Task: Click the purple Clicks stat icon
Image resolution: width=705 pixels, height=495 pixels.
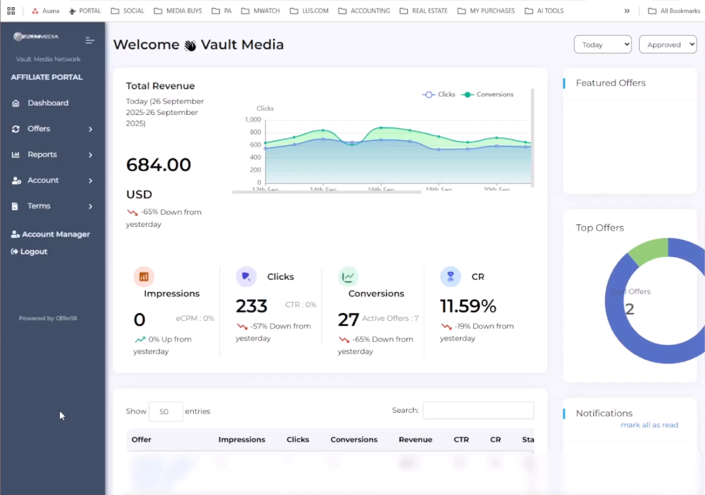Action: pos(246,277)
